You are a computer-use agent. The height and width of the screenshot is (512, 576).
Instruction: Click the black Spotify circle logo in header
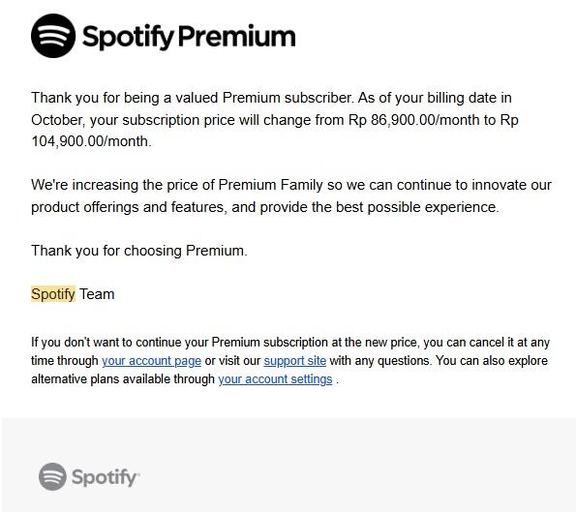[53, 36]
